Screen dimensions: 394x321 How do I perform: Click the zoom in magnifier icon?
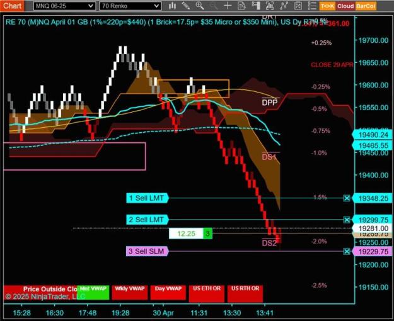click(x=200, y=6)
